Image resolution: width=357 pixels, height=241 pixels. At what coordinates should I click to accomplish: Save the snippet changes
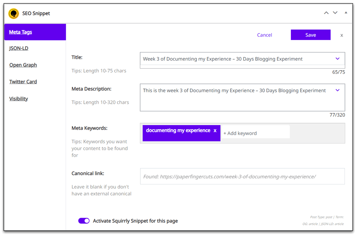[x=311, y=35]
